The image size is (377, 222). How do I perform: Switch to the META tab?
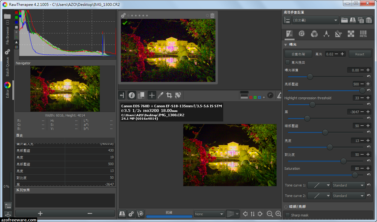click(x=363, y=34)
